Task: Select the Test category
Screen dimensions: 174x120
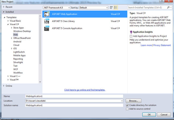Action: [x=16, y=66]
